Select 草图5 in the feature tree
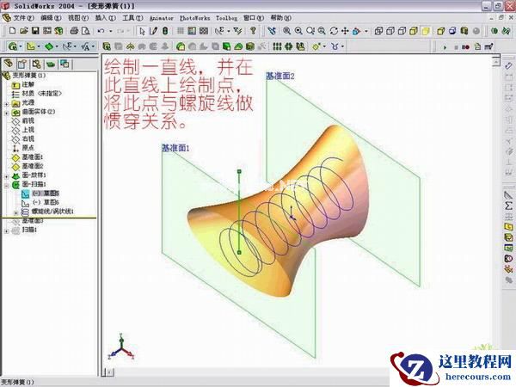 46,193
